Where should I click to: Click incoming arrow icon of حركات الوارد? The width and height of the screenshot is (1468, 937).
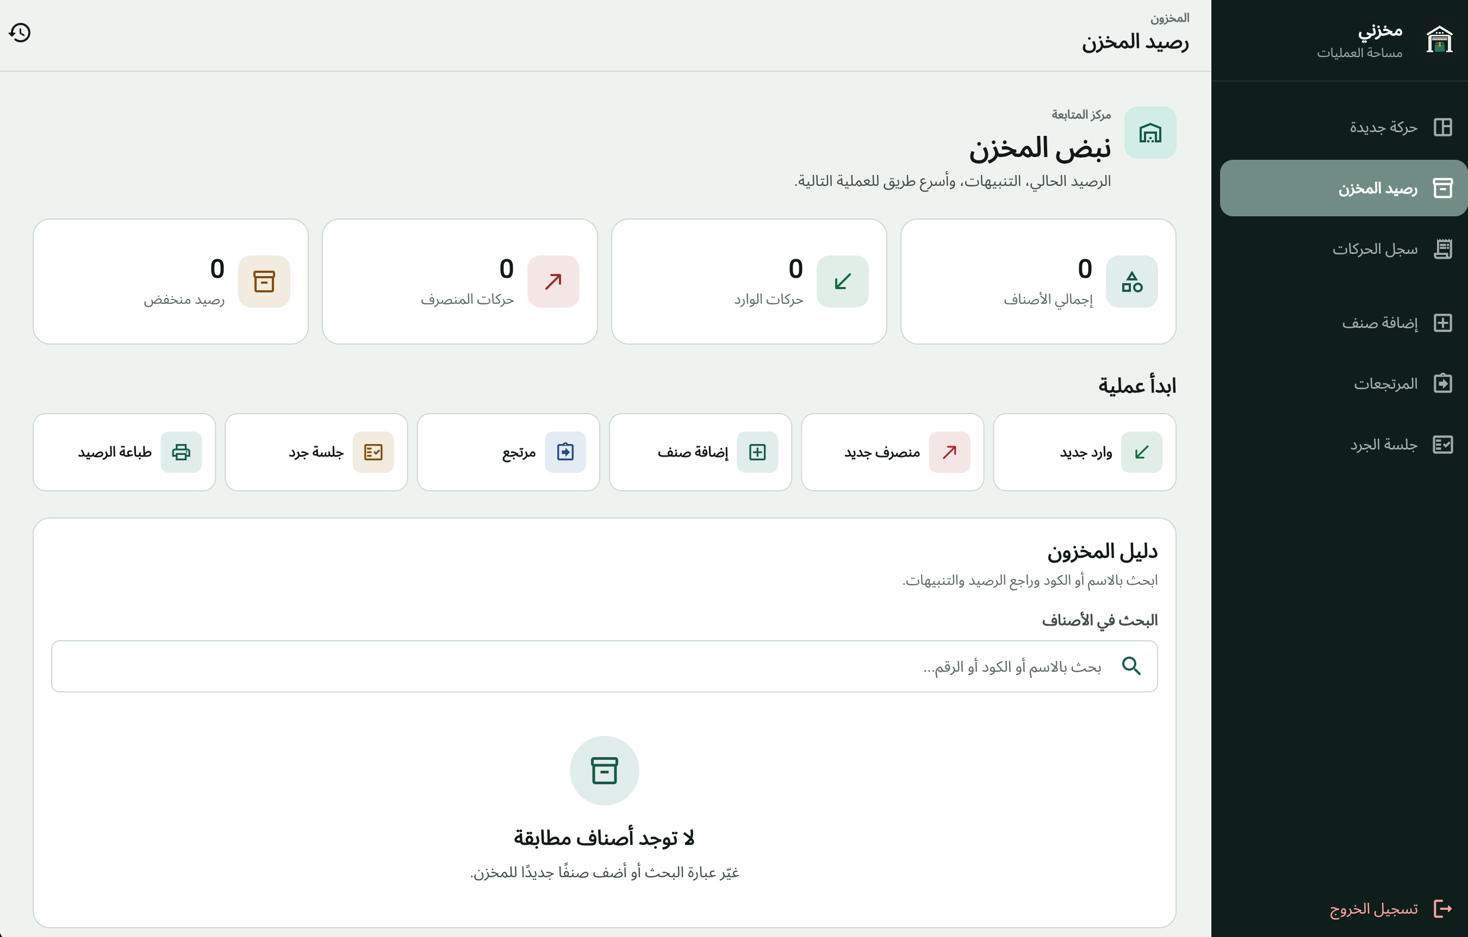(x=843, y=282)
